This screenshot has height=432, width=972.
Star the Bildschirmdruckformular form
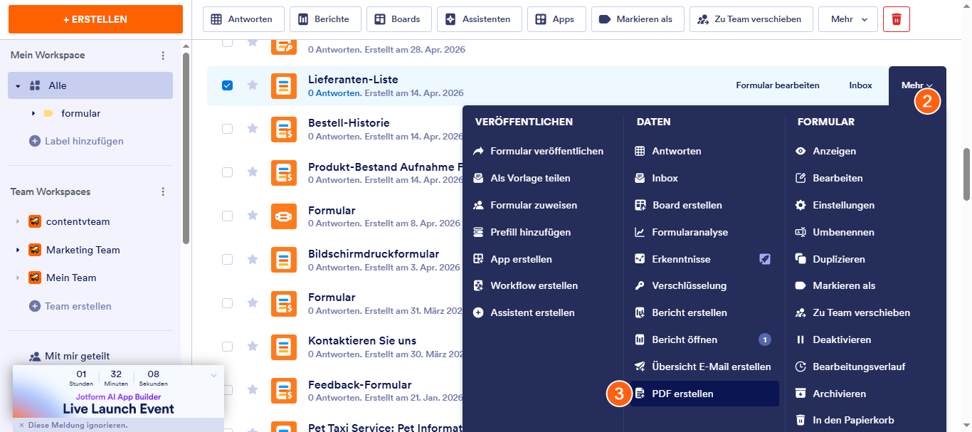[252, 259]
